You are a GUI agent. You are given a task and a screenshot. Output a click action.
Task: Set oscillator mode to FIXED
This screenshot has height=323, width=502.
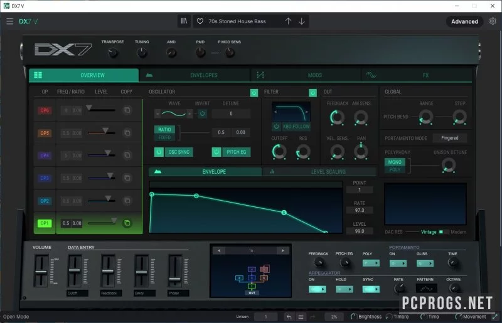point(164,137)
